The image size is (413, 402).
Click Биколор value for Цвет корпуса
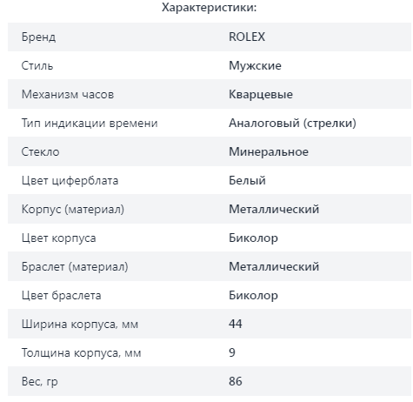pyautogui.click(x=253, y=238)
